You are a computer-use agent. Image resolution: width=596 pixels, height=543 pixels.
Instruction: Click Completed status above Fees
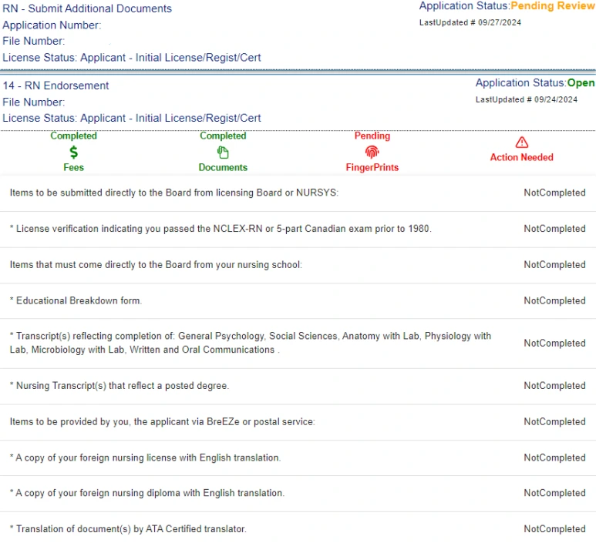click(74, 136)
